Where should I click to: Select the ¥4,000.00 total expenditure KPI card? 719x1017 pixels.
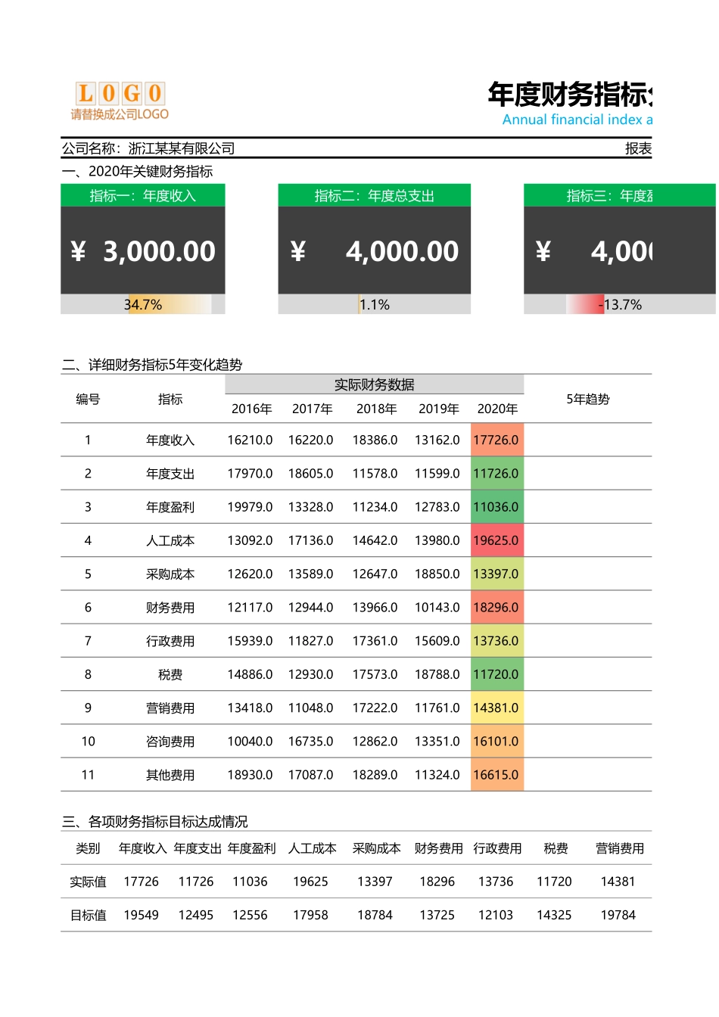click(x=375, y=250)
